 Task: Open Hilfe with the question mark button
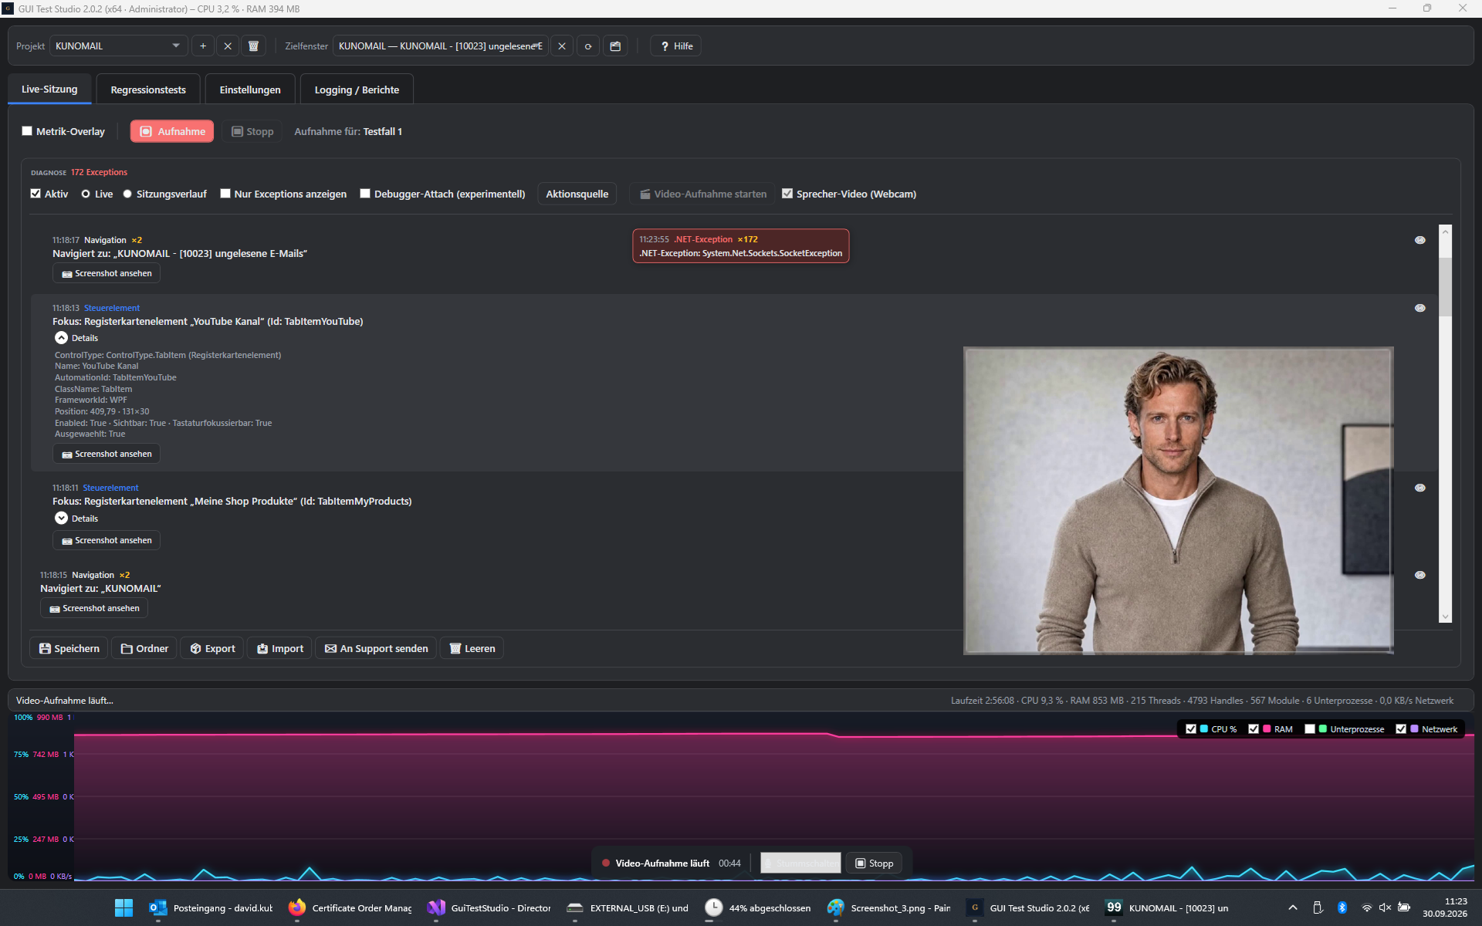pyautogui.click(x=676, y=46)
